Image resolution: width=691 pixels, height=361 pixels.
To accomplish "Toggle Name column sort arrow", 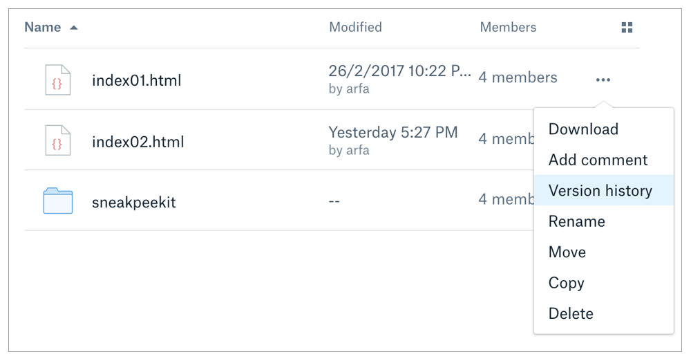I will (74, 28).
